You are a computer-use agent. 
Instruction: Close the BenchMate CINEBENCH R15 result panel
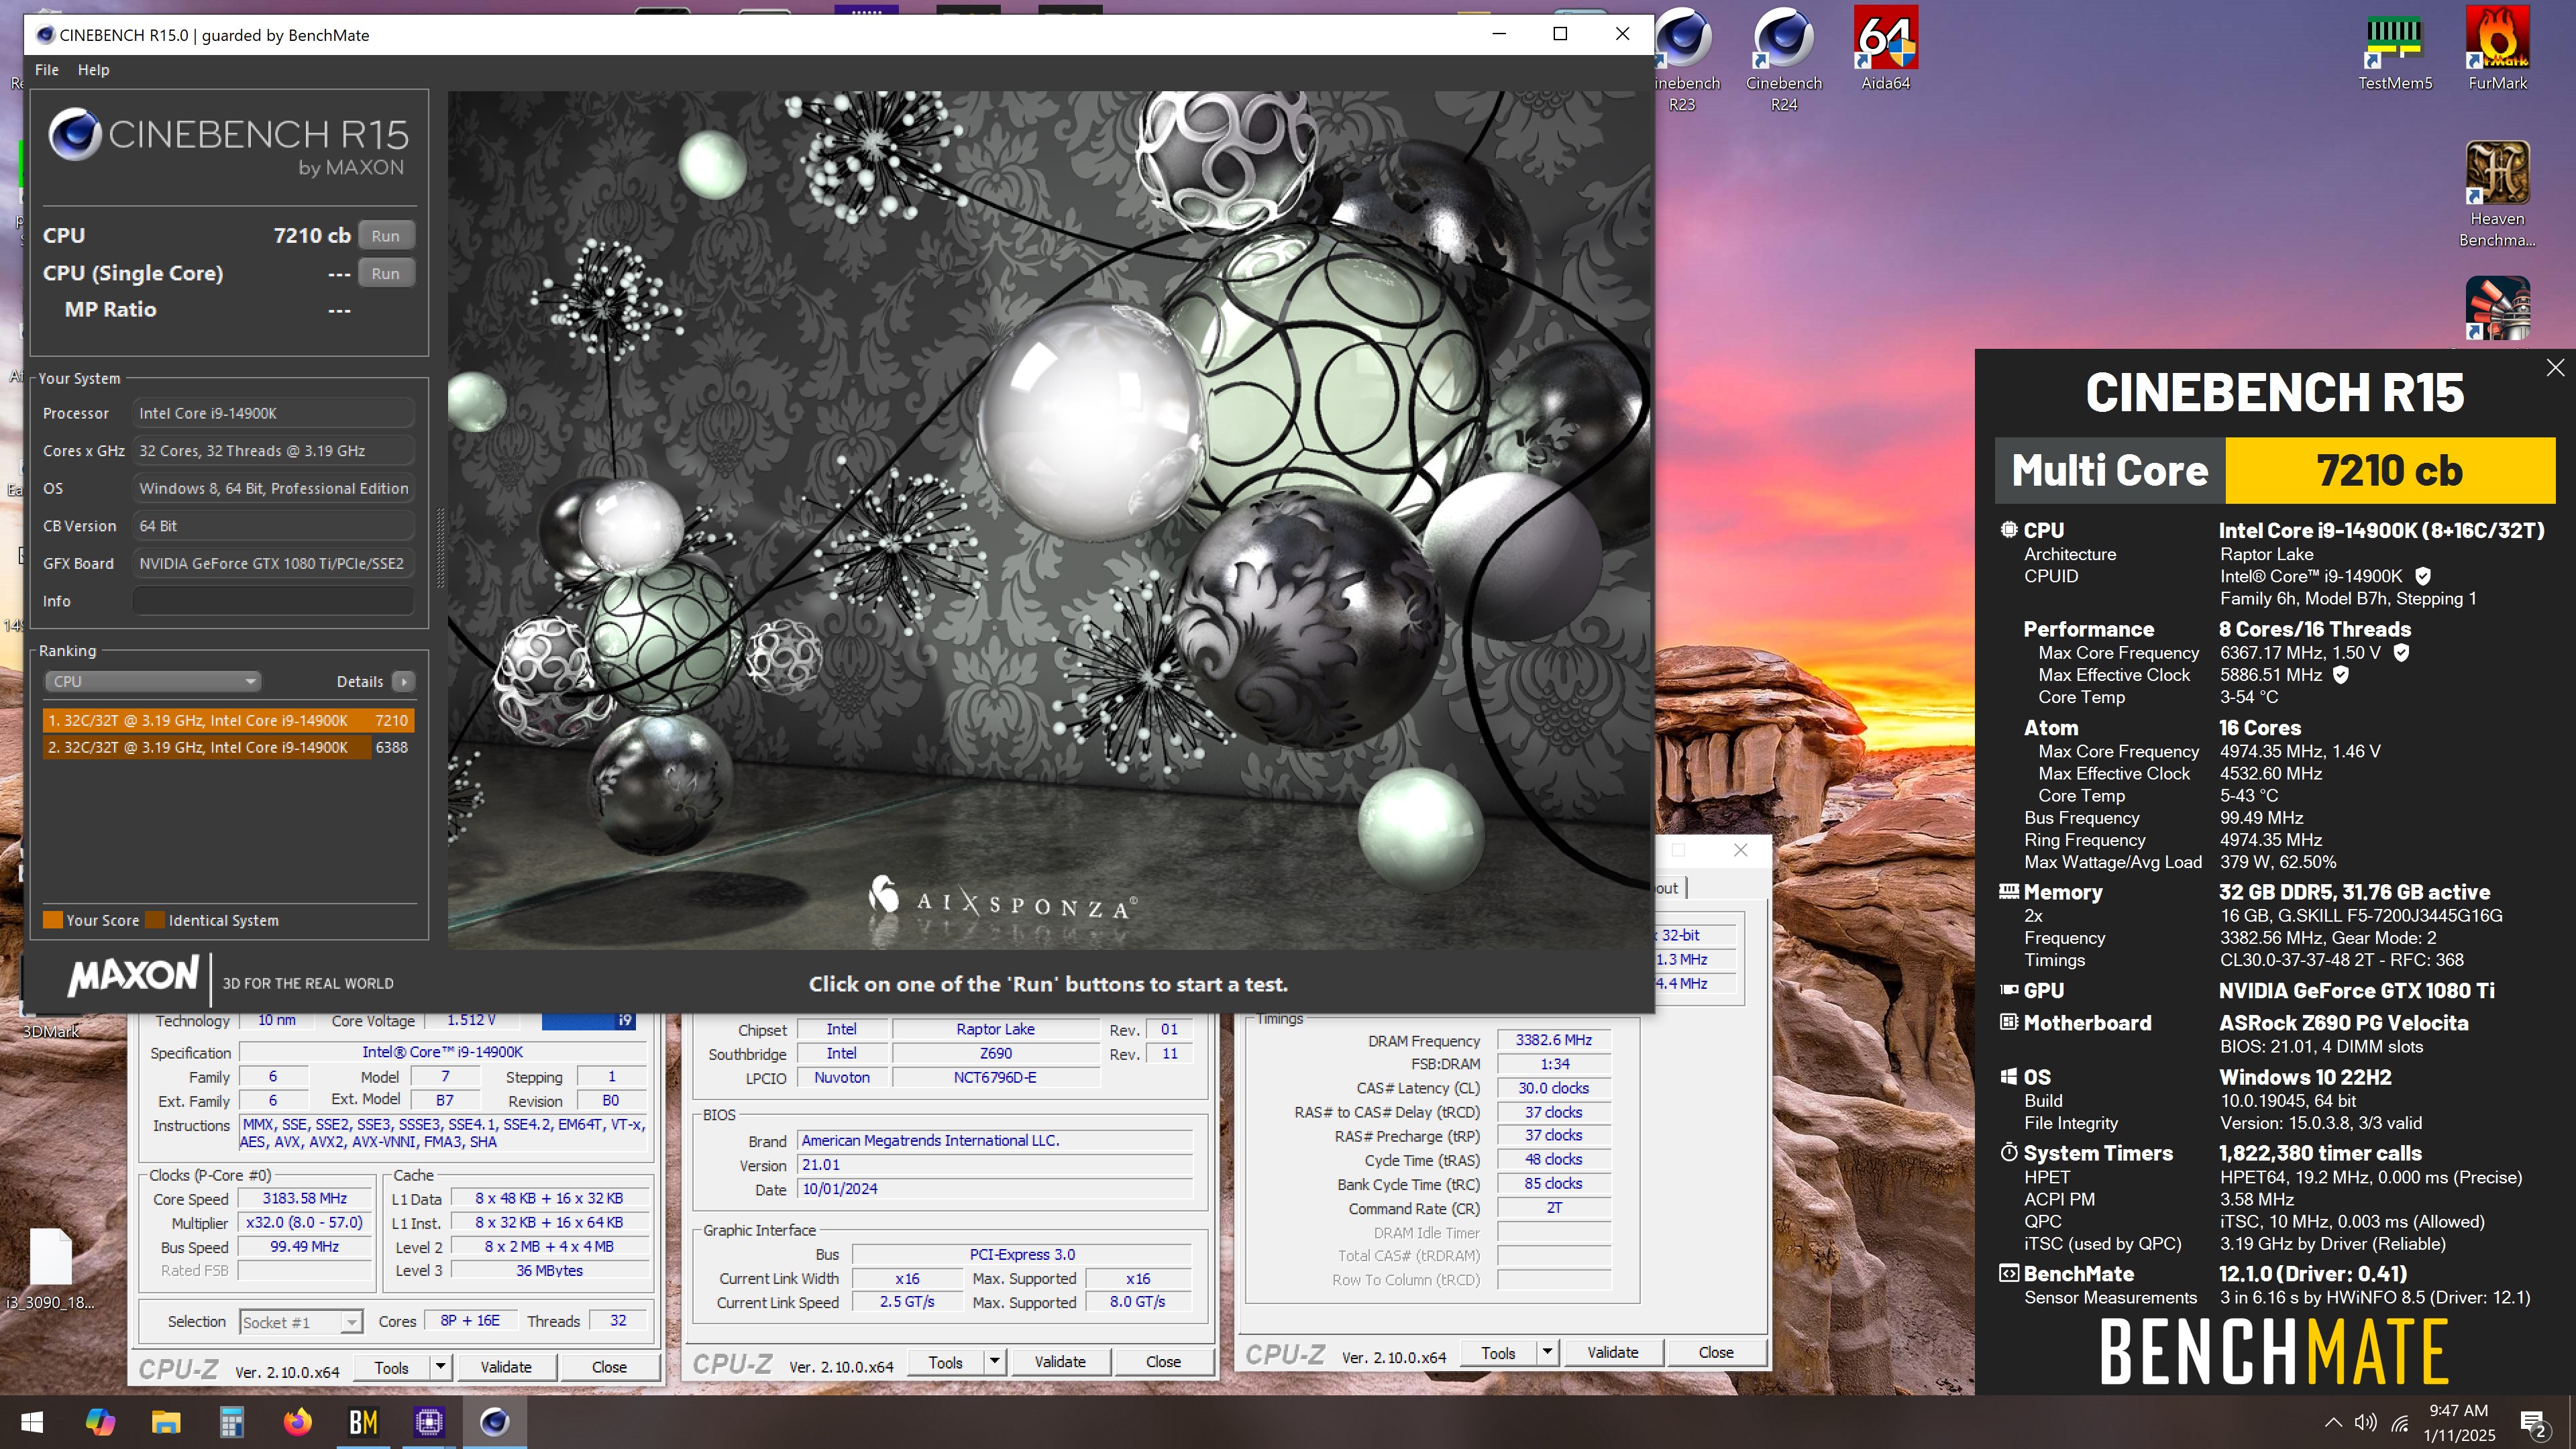(x=2555, y=367)
